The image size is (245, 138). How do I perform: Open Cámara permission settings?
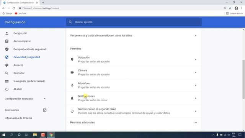coord(134,72)
